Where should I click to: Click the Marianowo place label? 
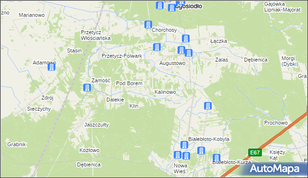point(32,15)
